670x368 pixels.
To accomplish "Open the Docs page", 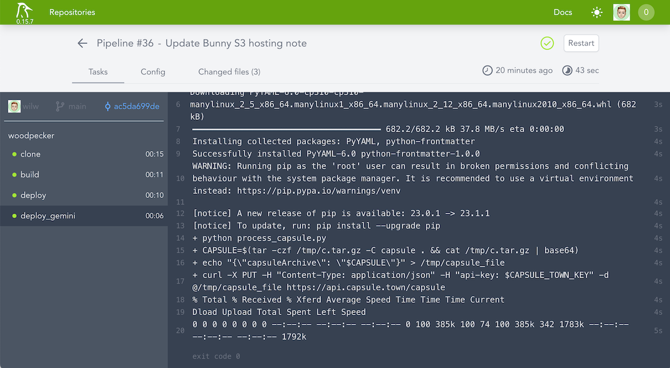I will 563,12.
